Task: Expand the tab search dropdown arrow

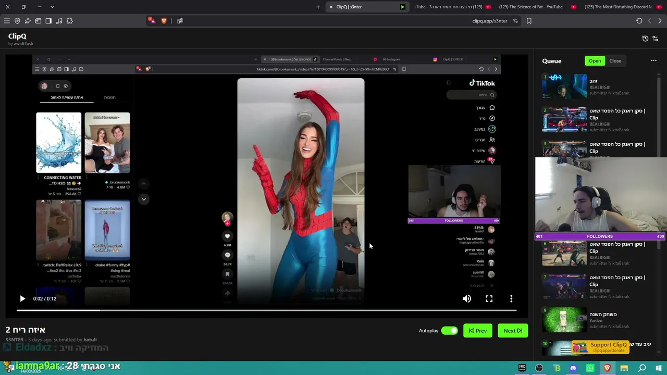Action: (x=52, y=7)
